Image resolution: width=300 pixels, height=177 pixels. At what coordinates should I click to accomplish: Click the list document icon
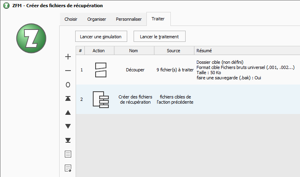68,154
